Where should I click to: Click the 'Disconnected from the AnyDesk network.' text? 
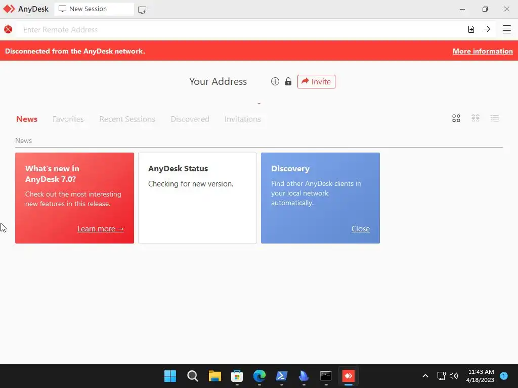[x=75, y=51]
